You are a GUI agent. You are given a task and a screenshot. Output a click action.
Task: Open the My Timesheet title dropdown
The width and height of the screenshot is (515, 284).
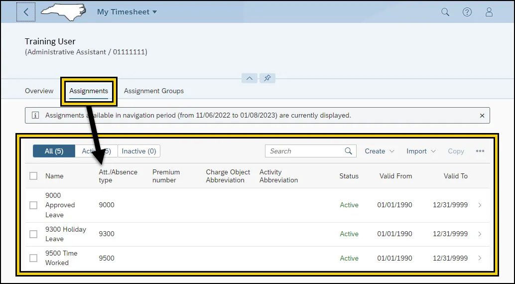(x=127, y=12)
